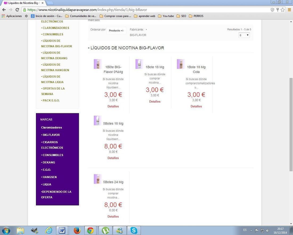Image resolution: width=293 pixels, height=235 pixels.
Task: Open You tube bookmark folder
Action: click(x=166, y=16)
